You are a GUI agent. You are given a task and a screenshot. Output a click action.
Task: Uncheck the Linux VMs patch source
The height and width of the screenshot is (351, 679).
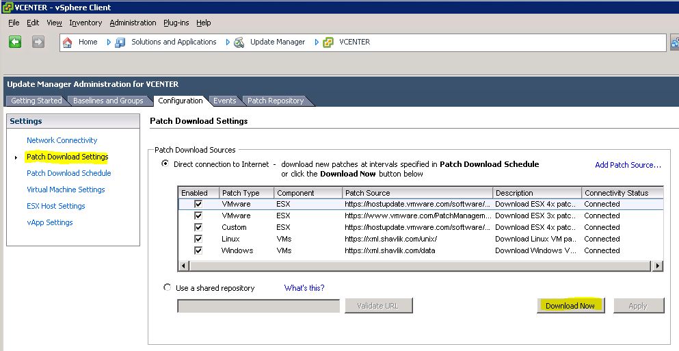[x=198, y=239]
